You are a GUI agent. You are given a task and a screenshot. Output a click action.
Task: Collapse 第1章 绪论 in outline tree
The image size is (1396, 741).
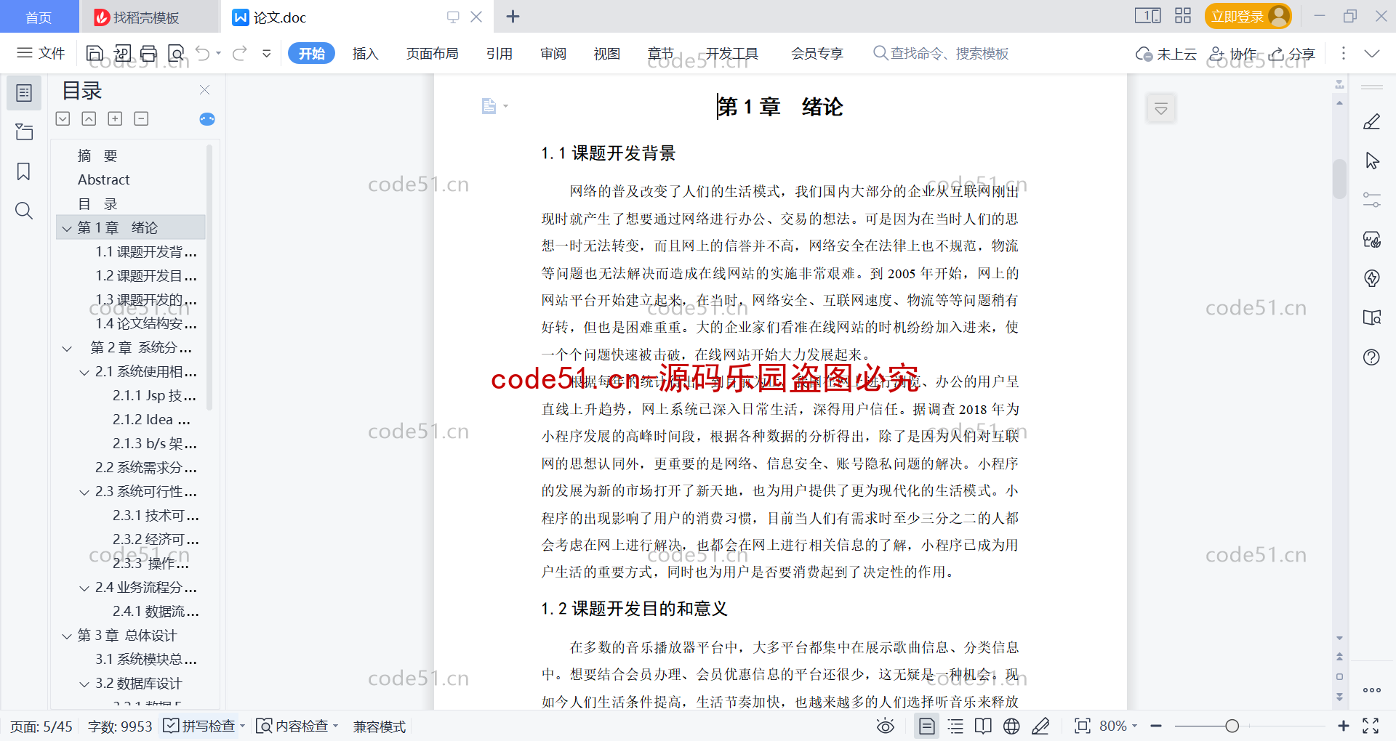point(67,228)
